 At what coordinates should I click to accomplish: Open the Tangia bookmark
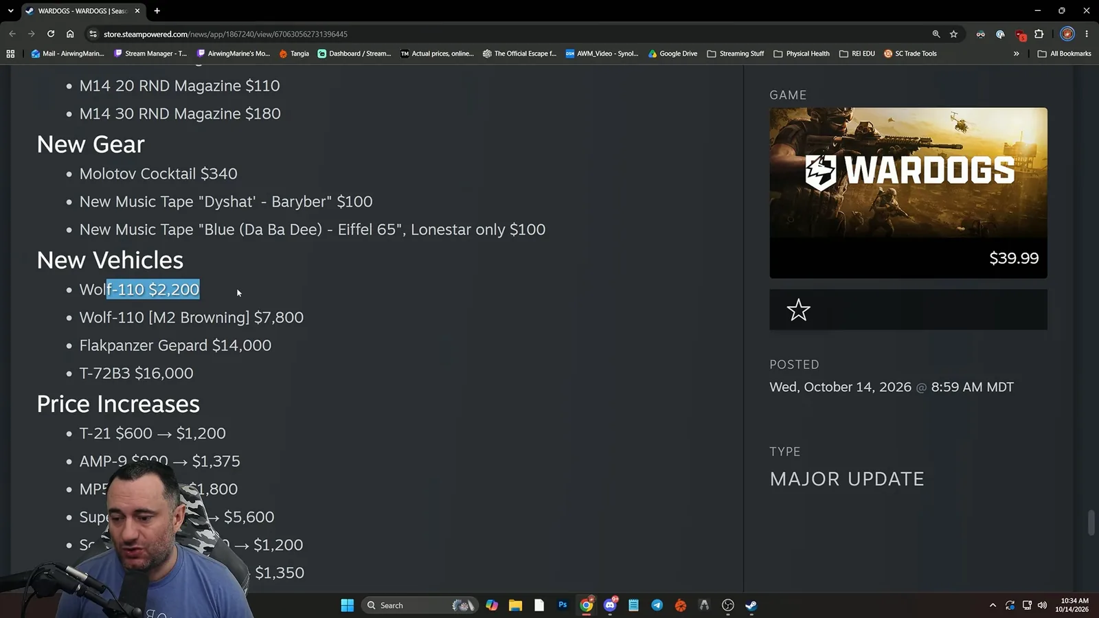[x=294, y=54]
